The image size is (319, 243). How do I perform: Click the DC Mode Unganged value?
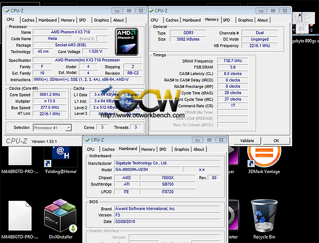pos(260,39)
